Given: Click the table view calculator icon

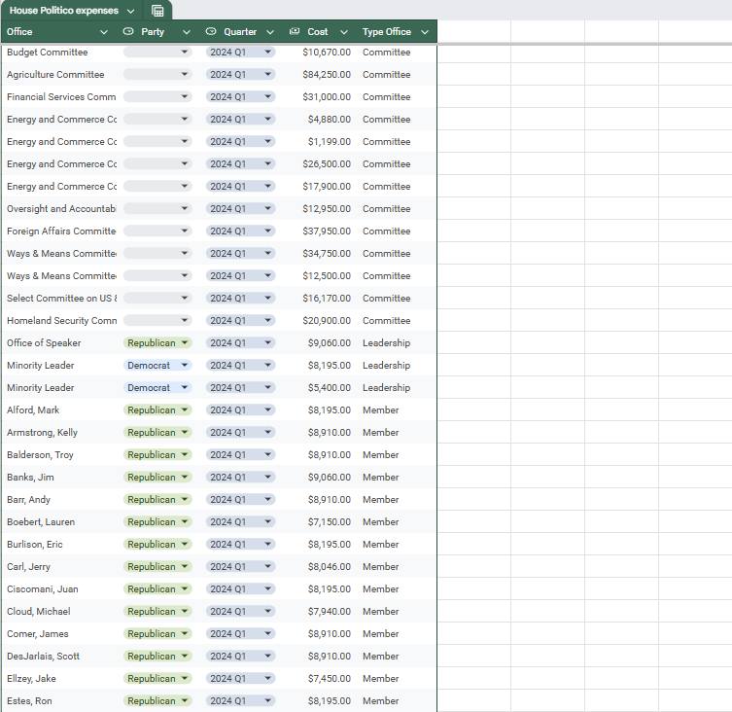Looking at the screenshot, I should pos(157,11).
